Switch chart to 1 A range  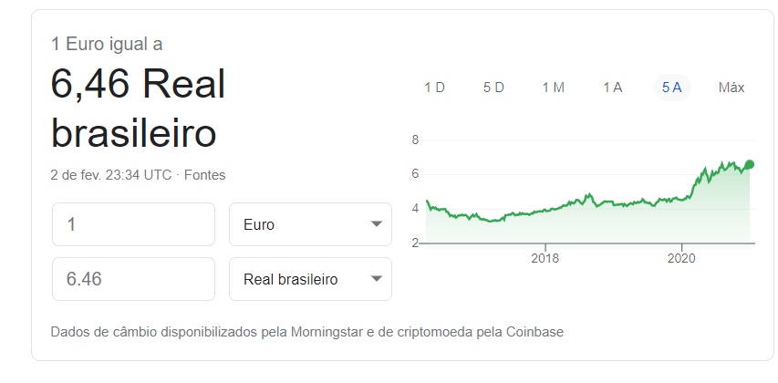(x=612, y=88)
